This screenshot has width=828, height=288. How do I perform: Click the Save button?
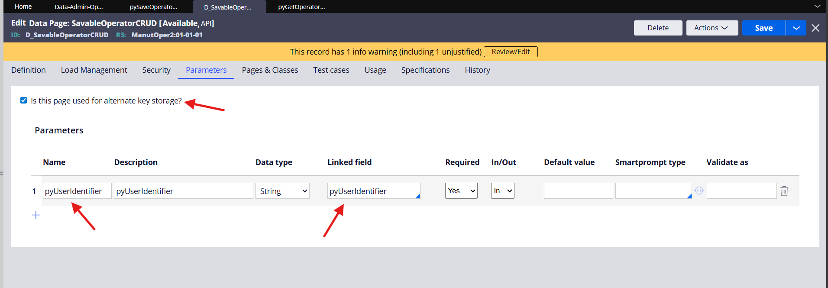click(x=763, y=28)
